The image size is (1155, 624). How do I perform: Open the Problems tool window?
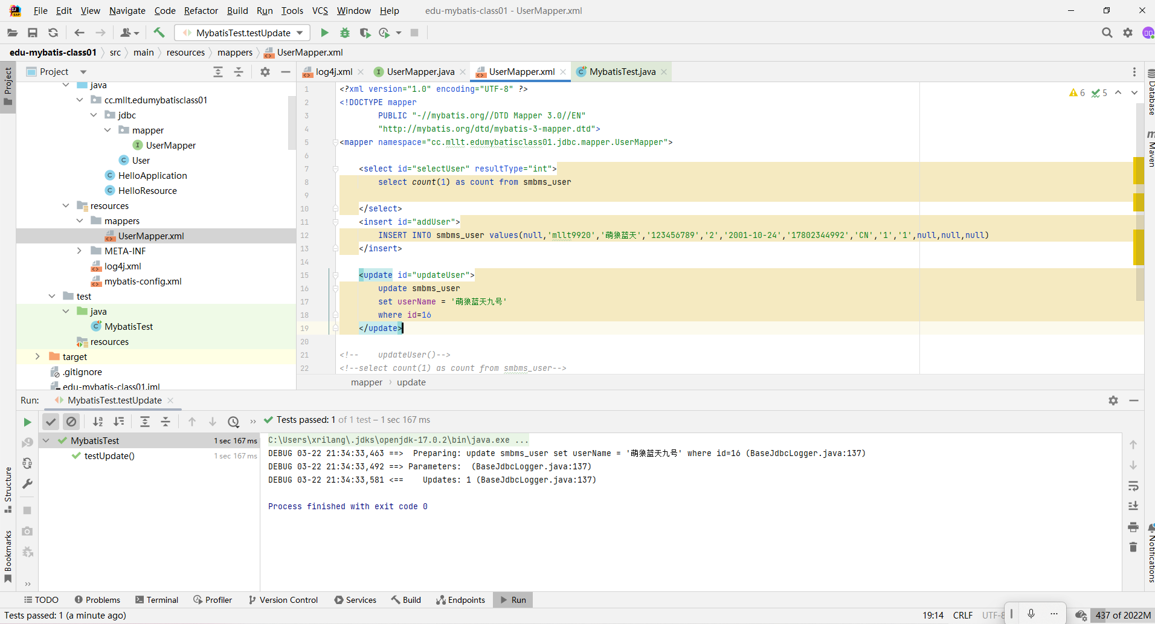(97, 600)
